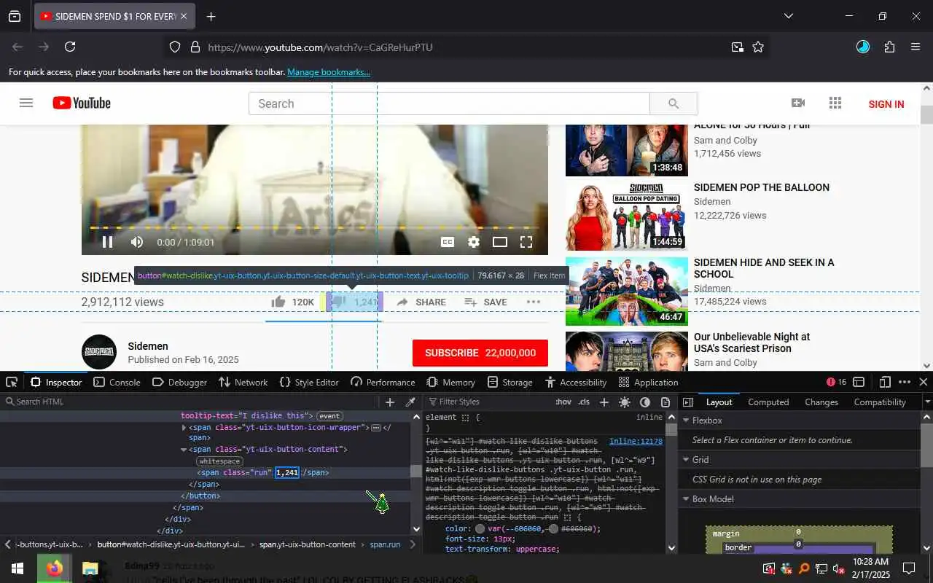This screenshot has height=583, width=933.
Task: Click the red error count badge
Action: pos(836,382)
